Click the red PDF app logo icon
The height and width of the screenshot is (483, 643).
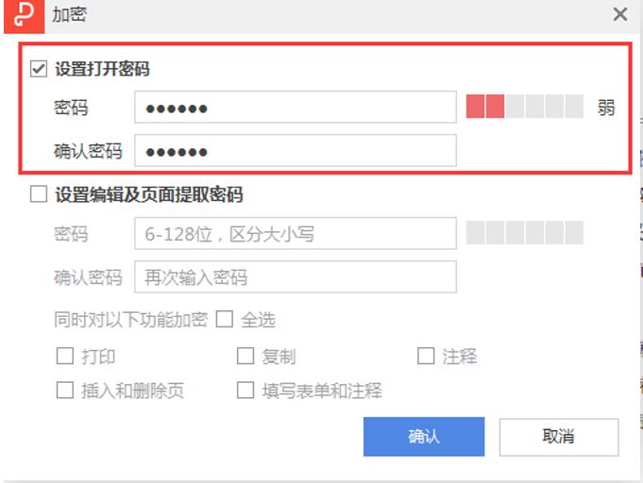click(x=24, y=16)
